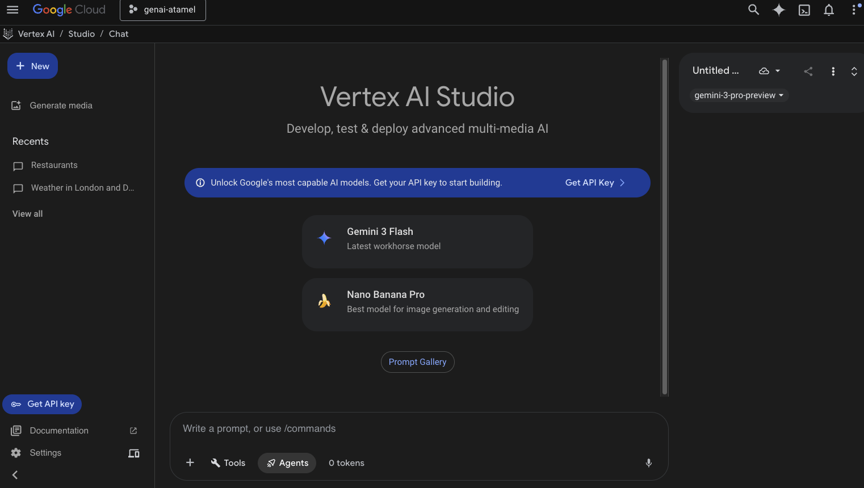Click the Prompt Gallery button
Screen dimensions: 864x488
tap(417, 362)
